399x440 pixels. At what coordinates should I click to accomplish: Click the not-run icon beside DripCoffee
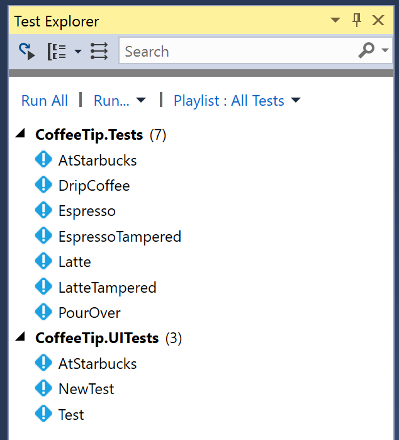pyautogui.click(x=43, y=185)
